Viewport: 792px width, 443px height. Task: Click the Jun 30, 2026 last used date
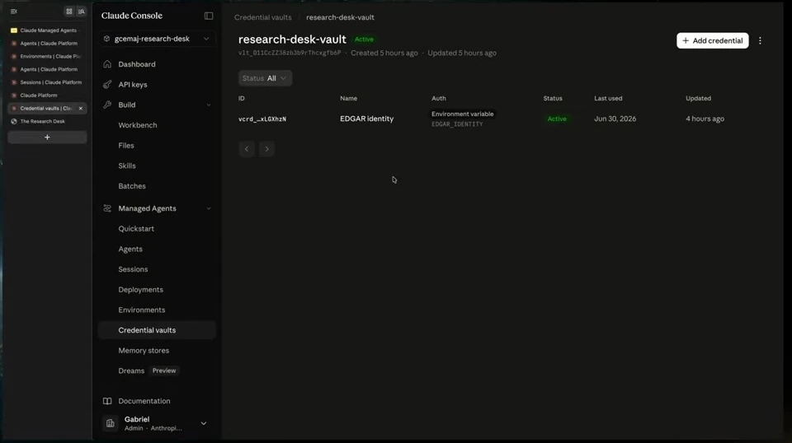coord(615,119)
